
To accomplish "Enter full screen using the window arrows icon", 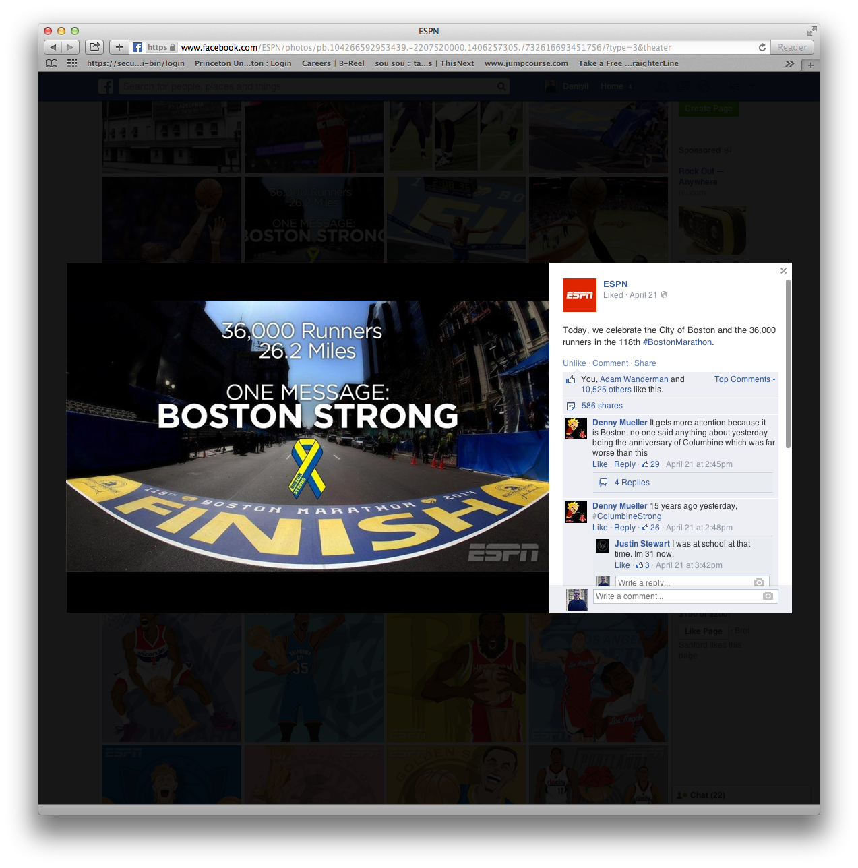I will [811, 31].
